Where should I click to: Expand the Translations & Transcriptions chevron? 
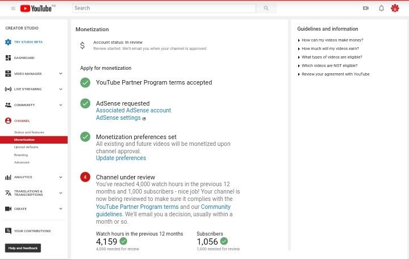tap(61, 193)
